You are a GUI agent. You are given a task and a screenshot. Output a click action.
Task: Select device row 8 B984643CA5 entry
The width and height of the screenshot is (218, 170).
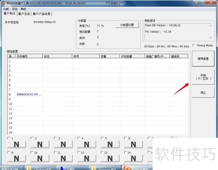coord(98,94)
